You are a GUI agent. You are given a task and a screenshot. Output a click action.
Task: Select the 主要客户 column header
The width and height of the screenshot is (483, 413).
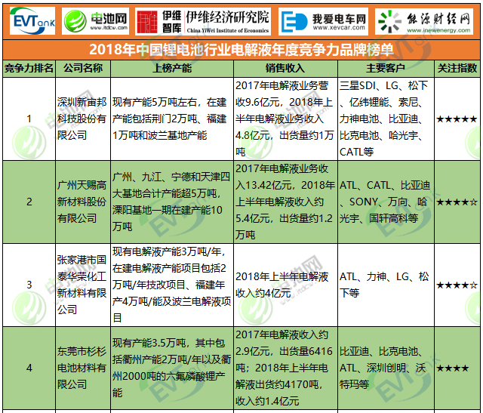coord(386,68)
